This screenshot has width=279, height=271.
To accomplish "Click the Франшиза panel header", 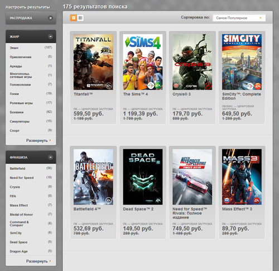I will tap(31, 158).
